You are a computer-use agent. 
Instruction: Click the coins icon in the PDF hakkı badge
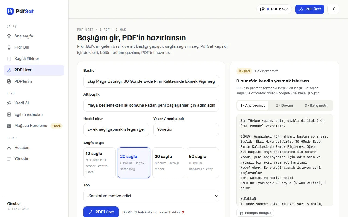262,9
